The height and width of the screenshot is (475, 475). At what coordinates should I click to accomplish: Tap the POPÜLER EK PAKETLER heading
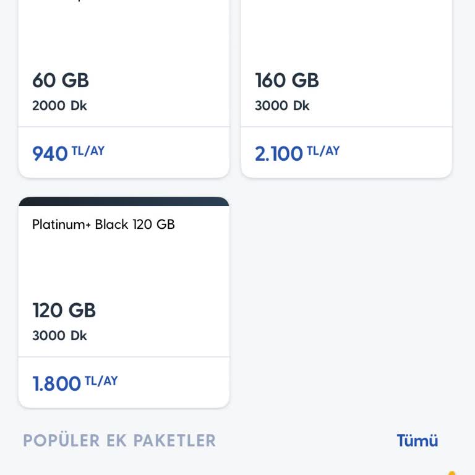click(x=119, y=440)
